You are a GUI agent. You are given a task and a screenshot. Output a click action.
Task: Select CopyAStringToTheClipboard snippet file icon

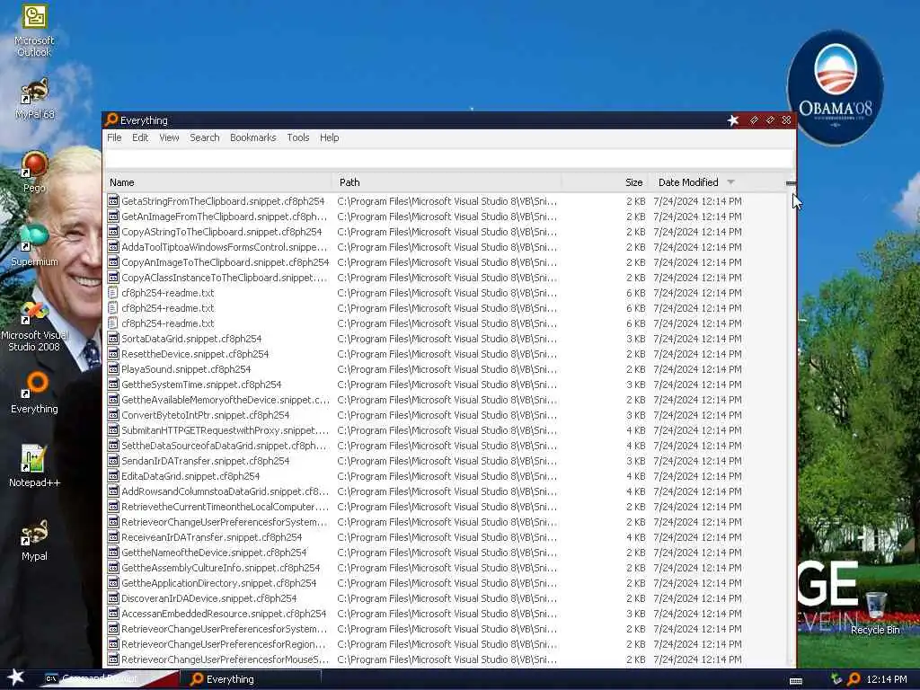click(x=113, y=232)
